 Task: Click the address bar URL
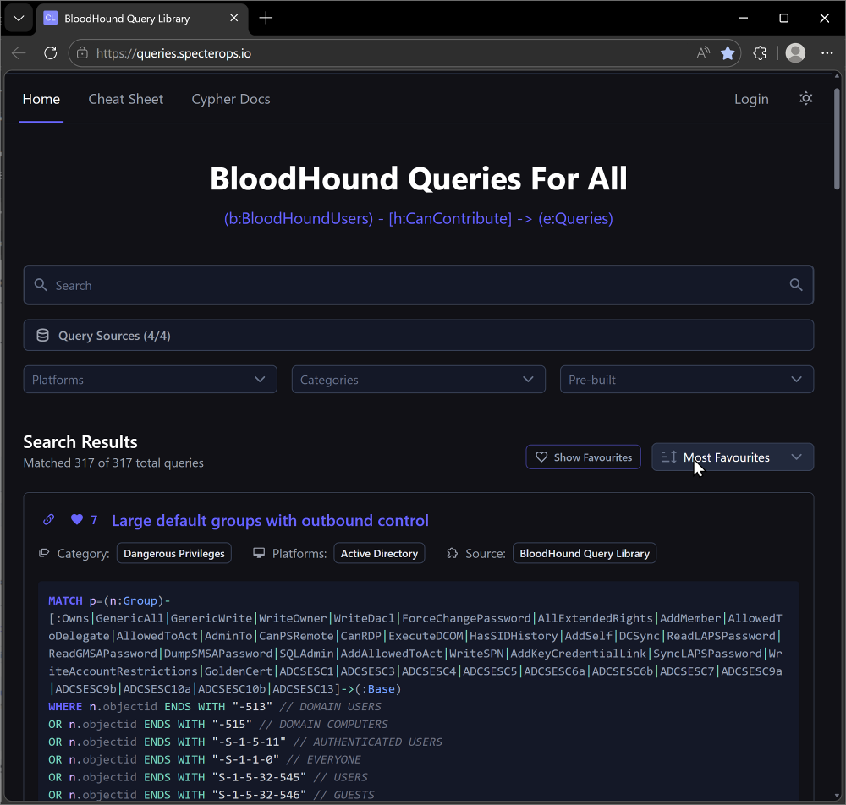pos(173,53)
